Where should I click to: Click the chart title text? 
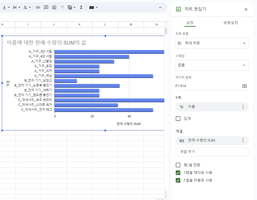(47, 43)
